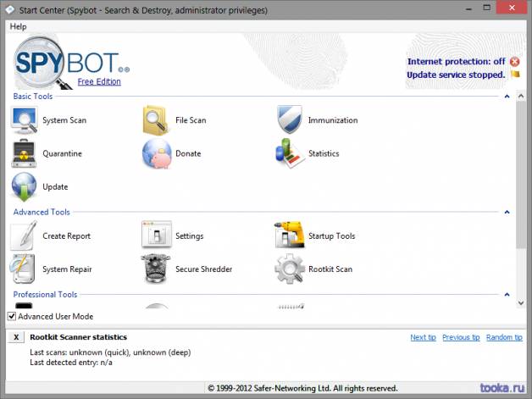Show a Random tip
Image resolution: width=532 pixels, height=399 pixels.
(504, 337)
